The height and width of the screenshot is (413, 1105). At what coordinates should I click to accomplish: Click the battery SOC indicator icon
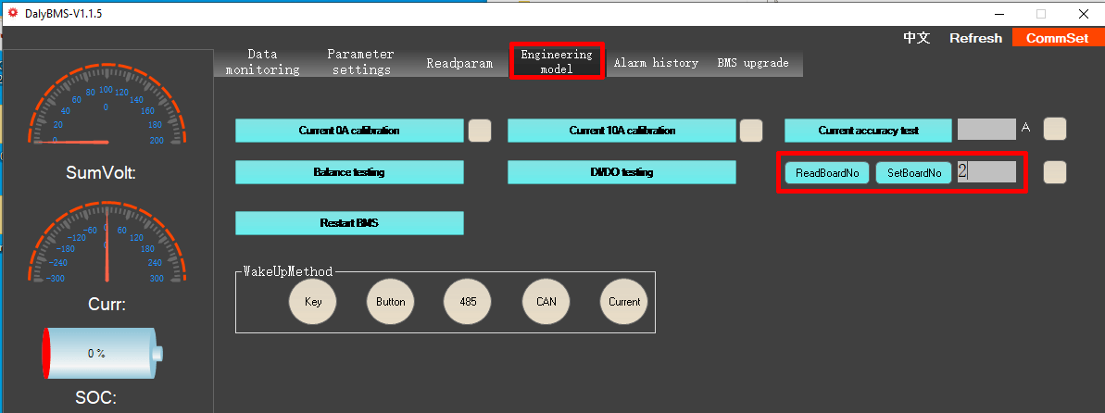pos(102,353)
